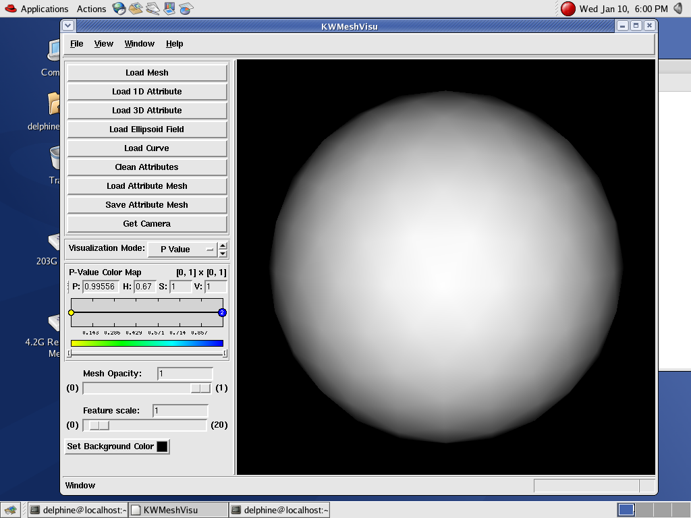Open the File menu
The height and width of the screenshot is (518, 691).
coord(77,44)
